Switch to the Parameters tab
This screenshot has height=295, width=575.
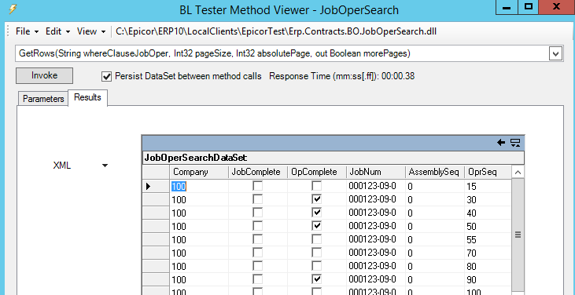(43, 99)
